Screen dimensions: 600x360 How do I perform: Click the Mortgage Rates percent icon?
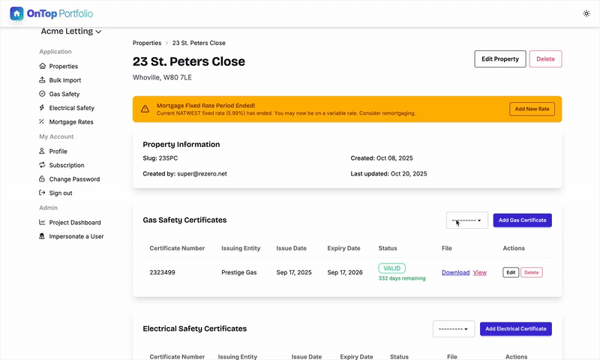pyautogui.click(x=43, y=121)
